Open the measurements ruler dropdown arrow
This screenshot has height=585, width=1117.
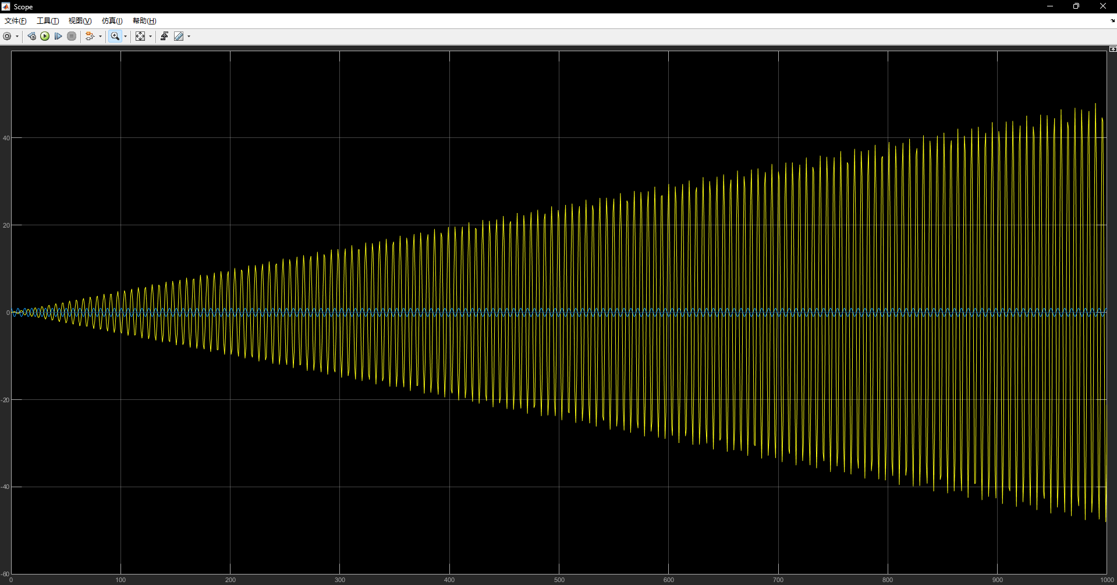click(189, 37)
